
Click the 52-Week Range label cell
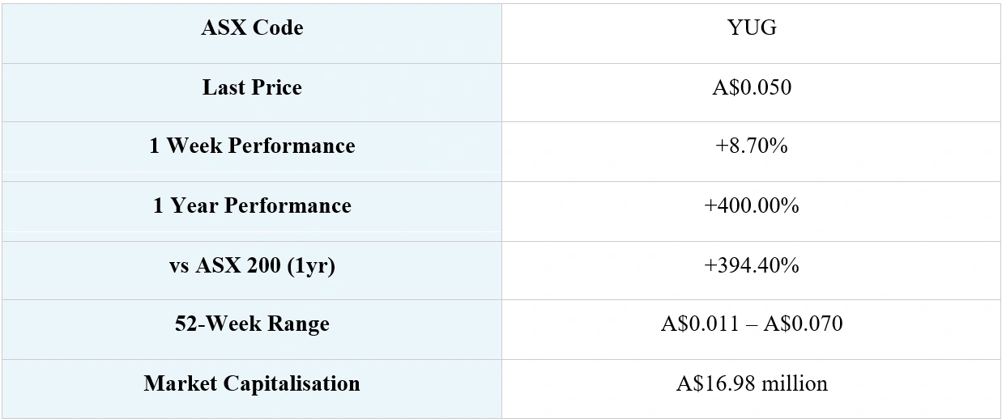tap(252, 324)
